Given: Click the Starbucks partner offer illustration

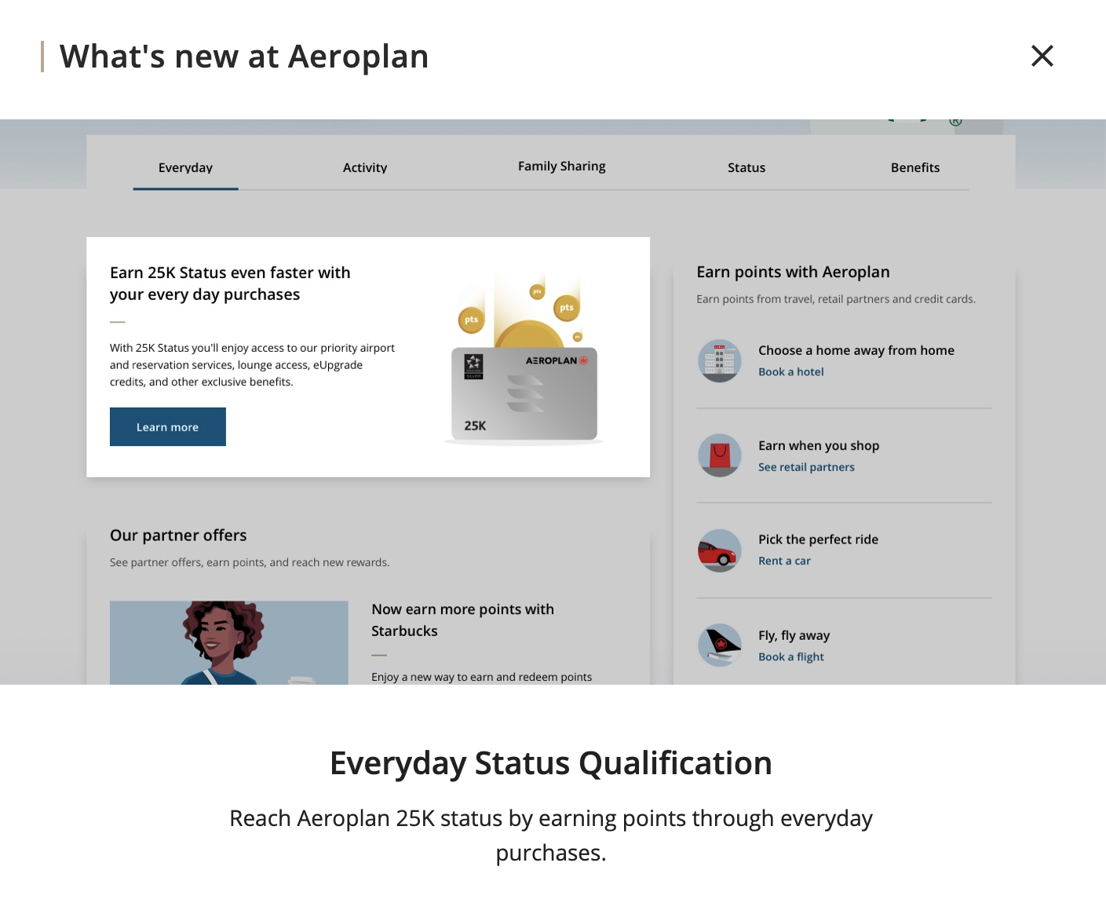Looking at the screenshot, I should (228, 642).
